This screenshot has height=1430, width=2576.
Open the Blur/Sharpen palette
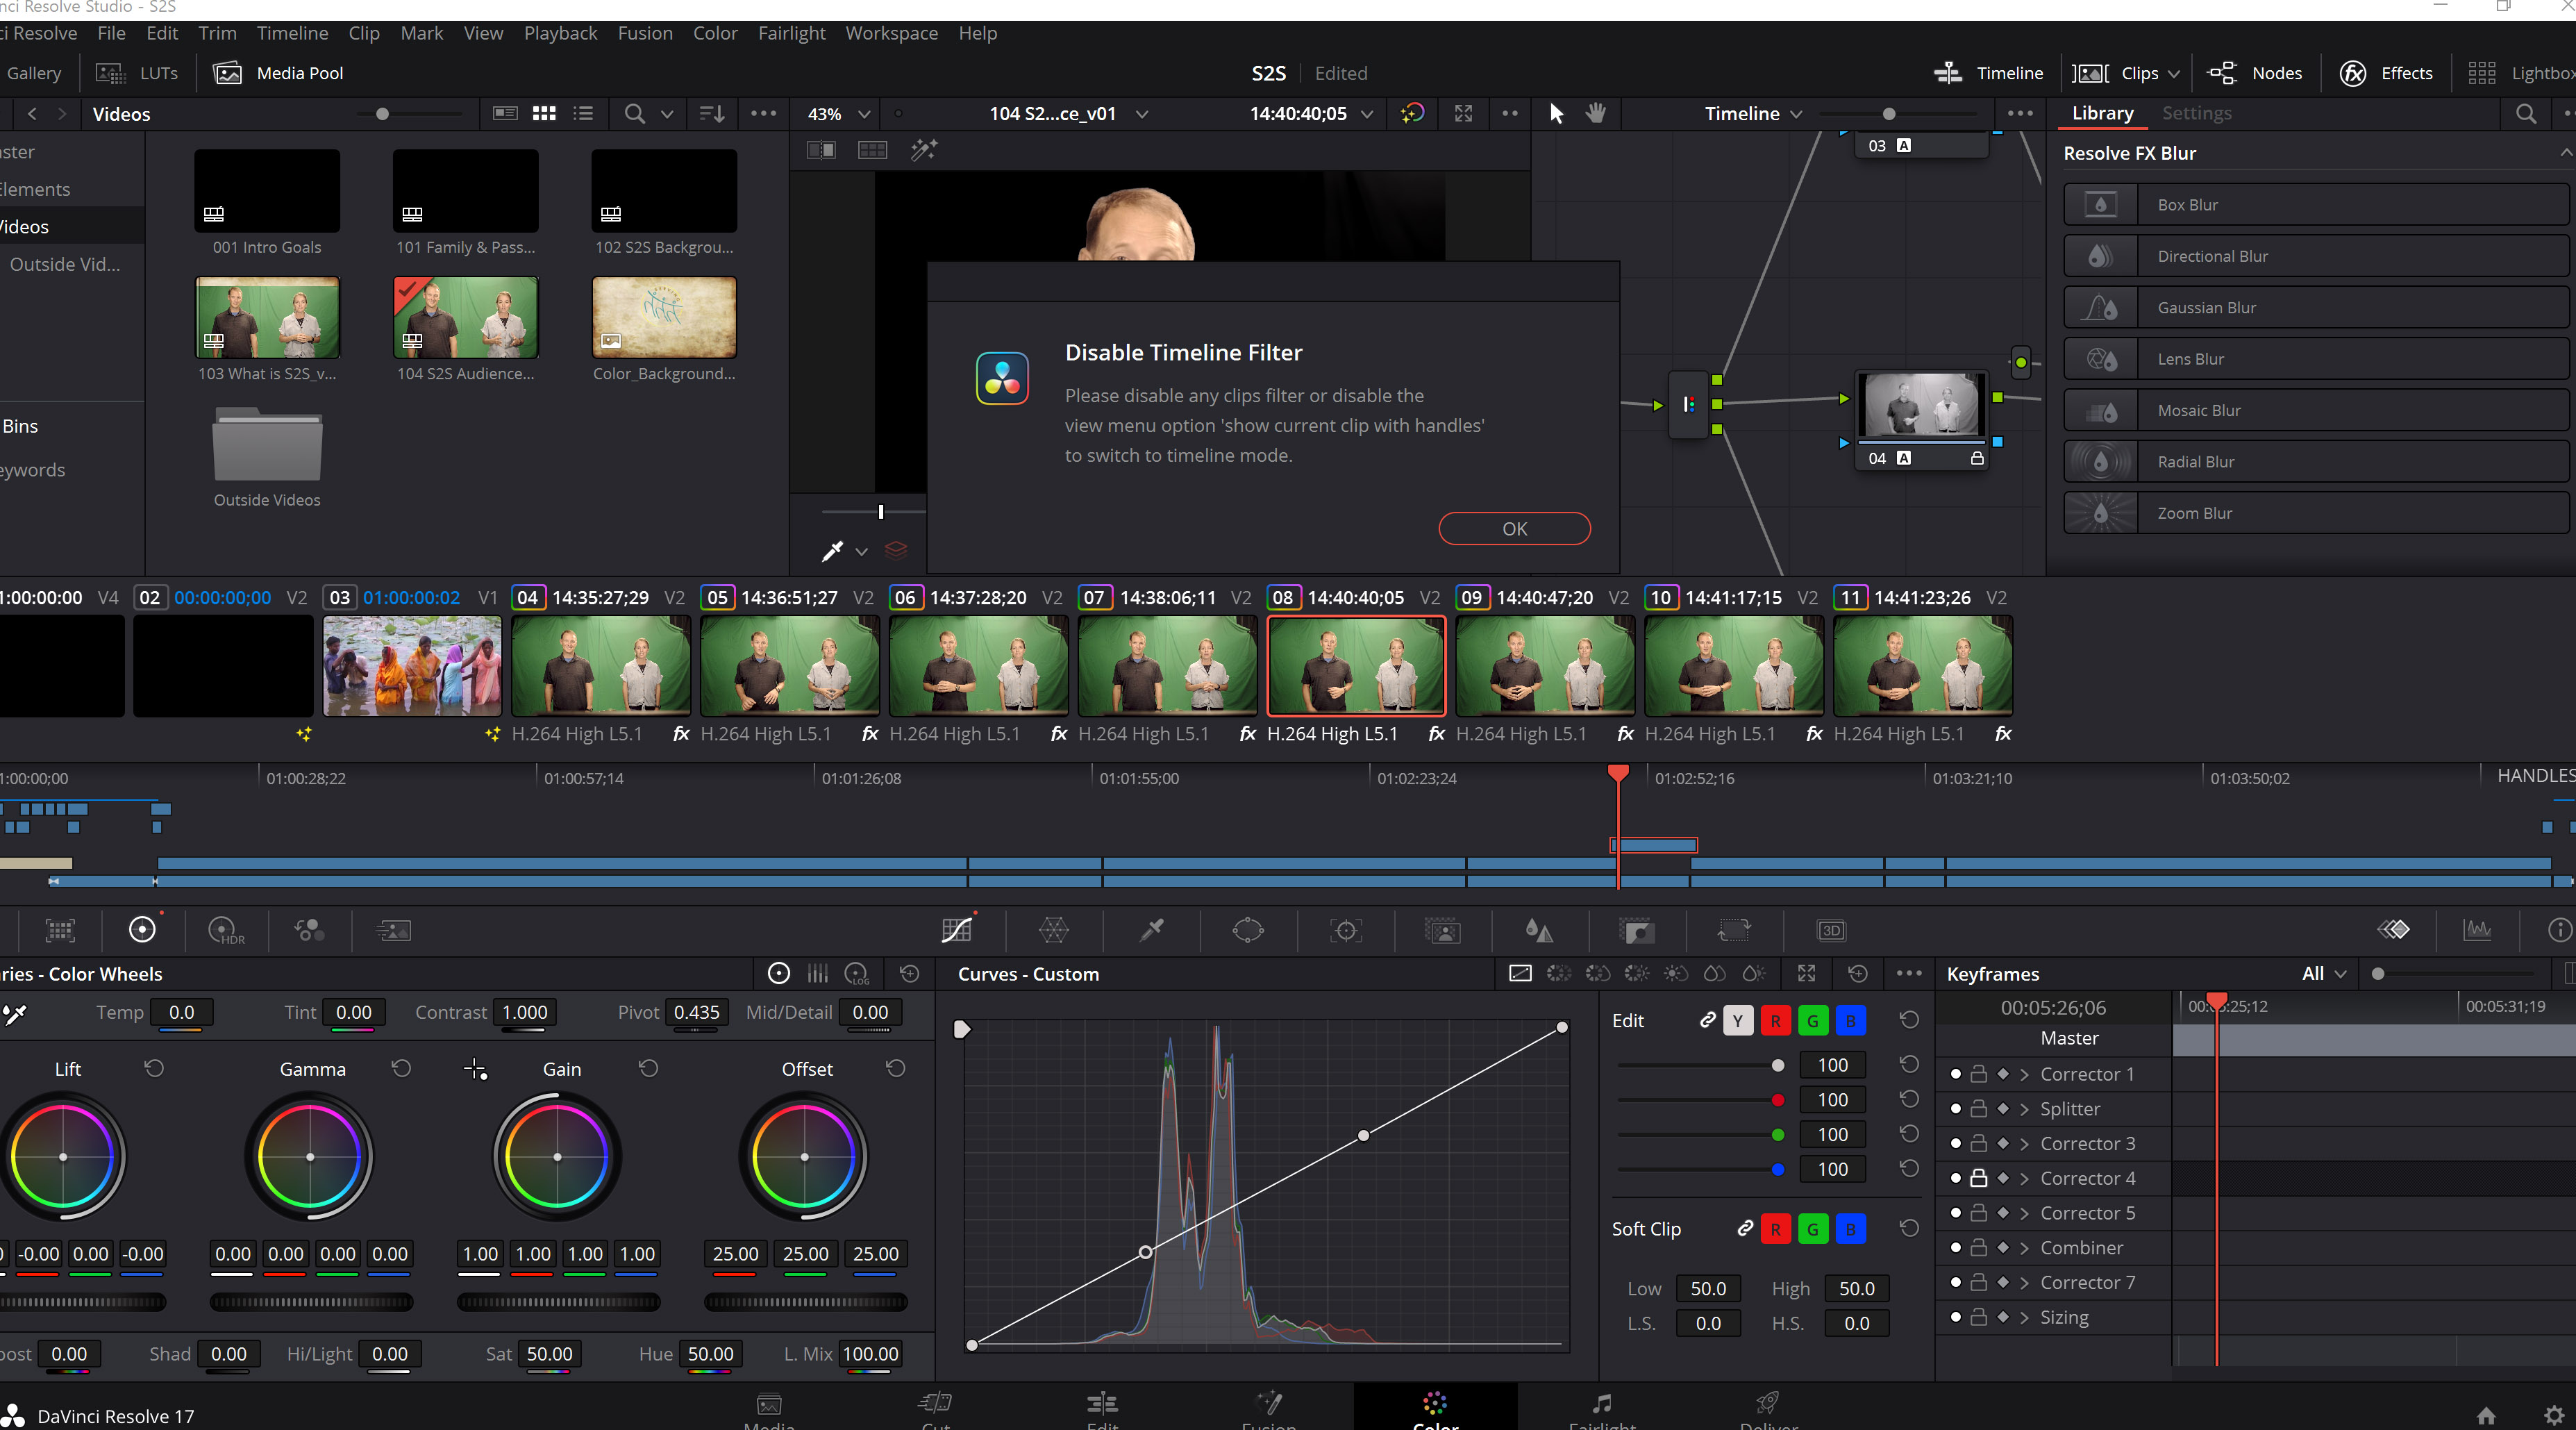[1539, 930]
